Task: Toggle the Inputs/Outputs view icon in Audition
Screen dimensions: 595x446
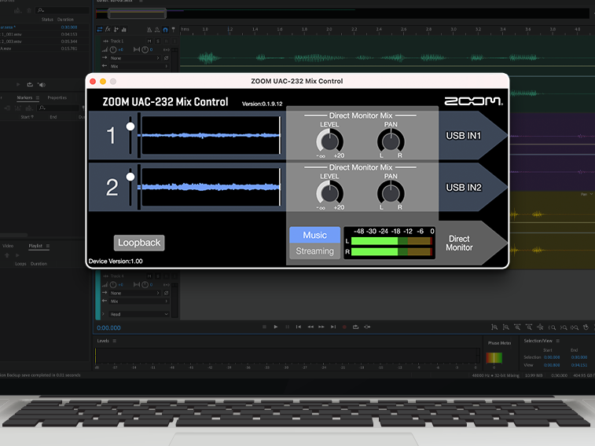Action: tap(99, 30)
